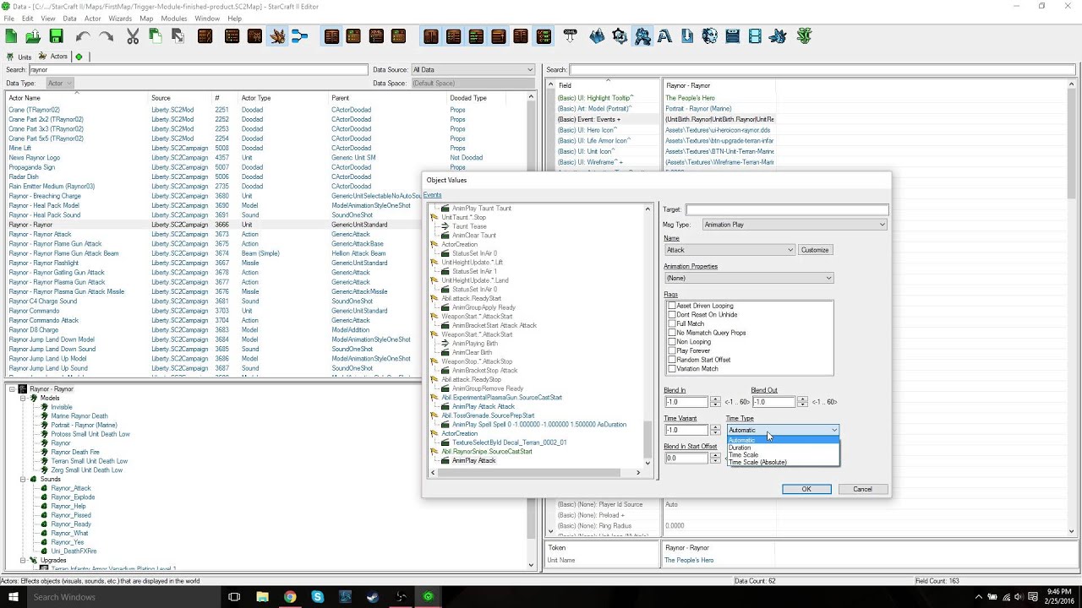
Task: Open the Data module marine icon
Action: tap(643, 36)
